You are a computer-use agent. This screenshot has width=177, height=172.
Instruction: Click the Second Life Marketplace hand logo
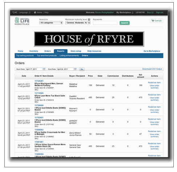[17, 20]
